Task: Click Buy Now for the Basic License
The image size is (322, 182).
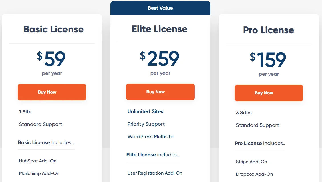Action: click(x=52, y=92)
